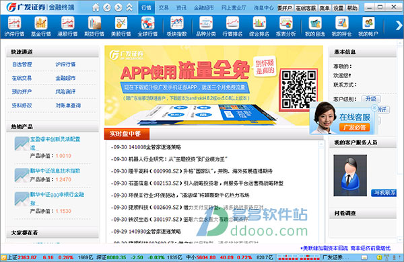Open the 帮助 button
The image size is (404, 262).
coord(352,8)
